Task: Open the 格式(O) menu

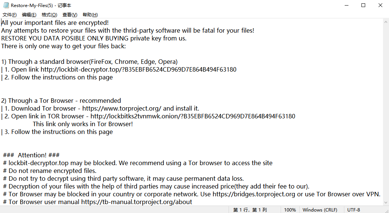Action: coord(50,15)
